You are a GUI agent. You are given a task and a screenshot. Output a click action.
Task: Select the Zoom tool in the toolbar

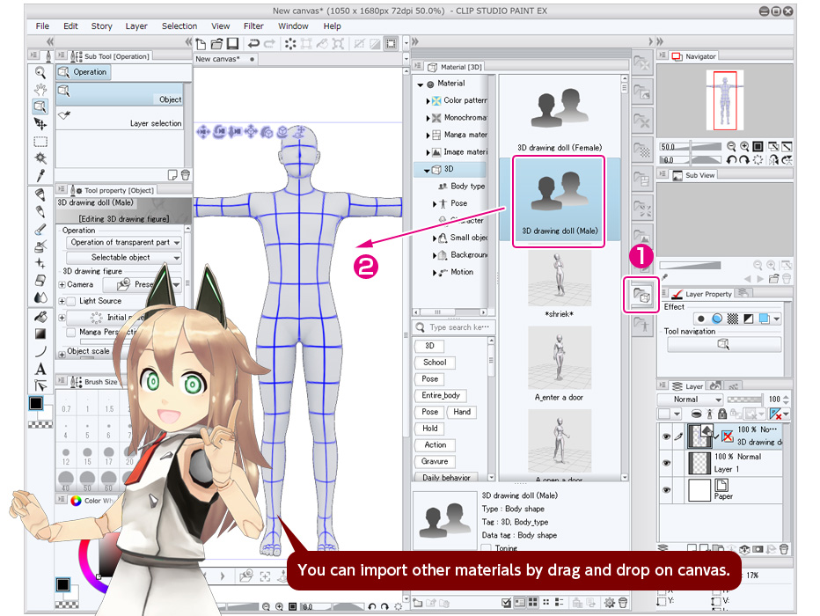(40, 72)
